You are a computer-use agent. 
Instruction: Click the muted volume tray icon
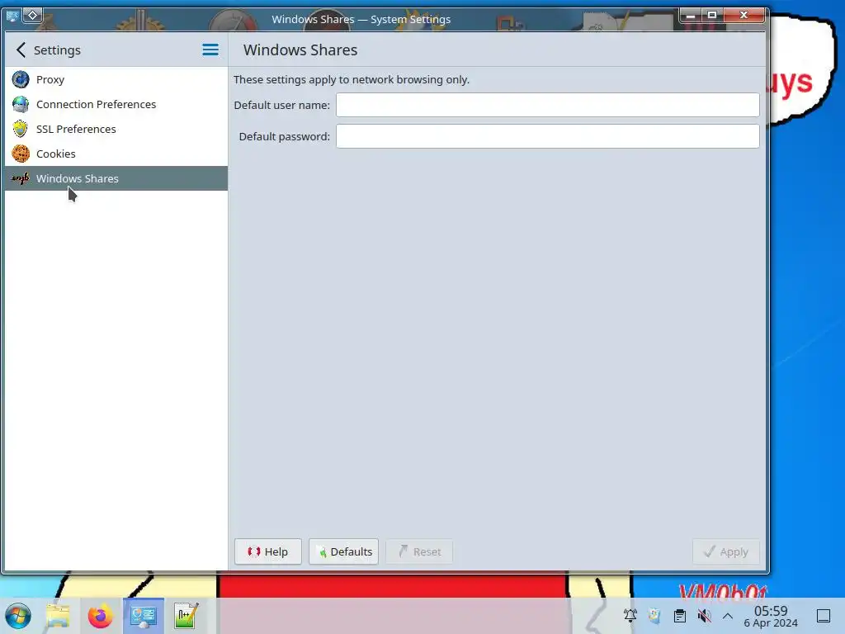[704, 615]
